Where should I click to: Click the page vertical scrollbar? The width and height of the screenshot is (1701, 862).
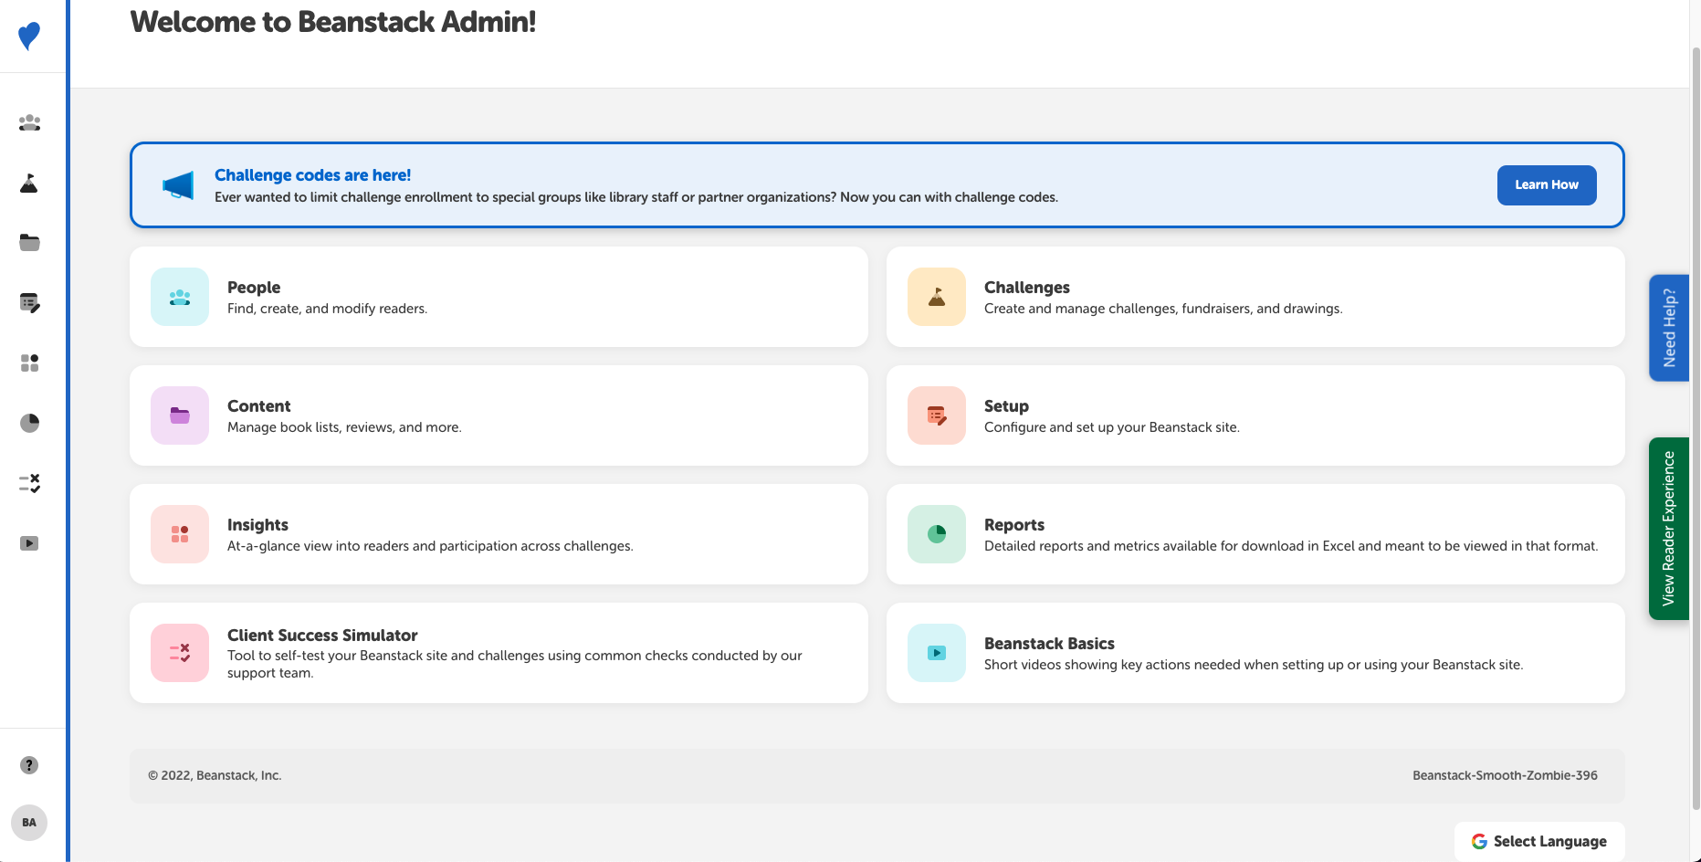coord(1696,429)
